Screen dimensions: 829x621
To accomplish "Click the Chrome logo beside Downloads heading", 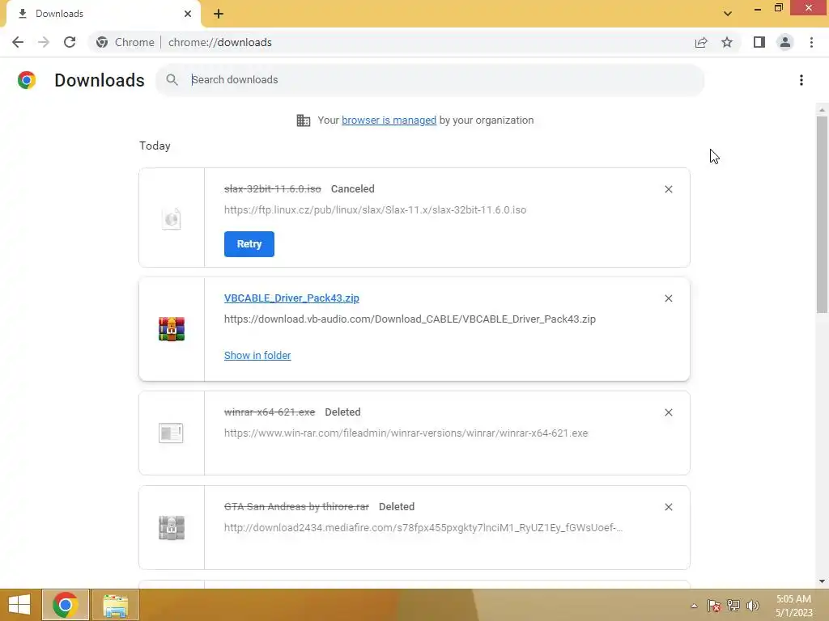I will 27,80.
